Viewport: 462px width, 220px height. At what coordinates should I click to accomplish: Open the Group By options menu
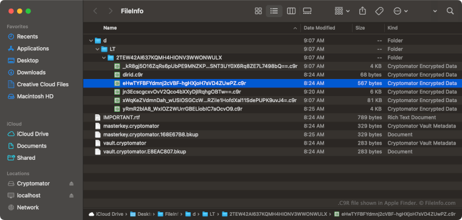(342, 11)
